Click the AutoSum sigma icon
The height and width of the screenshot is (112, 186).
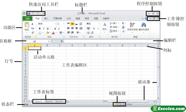coord(123,23)
